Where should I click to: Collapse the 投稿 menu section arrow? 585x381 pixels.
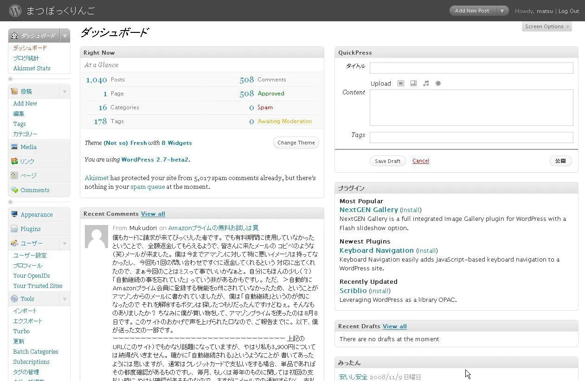click(64, 91)
